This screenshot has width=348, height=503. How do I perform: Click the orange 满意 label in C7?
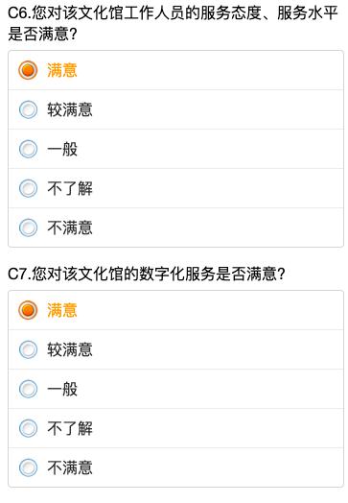(x=62, y=310)
